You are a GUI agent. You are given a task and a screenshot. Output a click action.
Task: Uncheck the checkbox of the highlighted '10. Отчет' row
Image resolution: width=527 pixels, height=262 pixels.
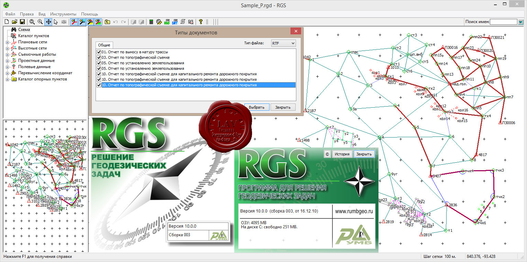(x=99, y=85)
